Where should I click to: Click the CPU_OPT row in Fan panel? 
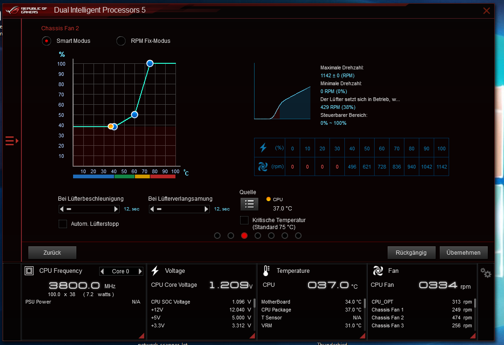[x=422, y=302]
